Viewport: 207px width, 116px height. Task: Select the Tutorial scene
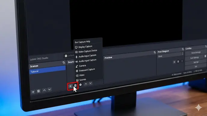point(48,70)
